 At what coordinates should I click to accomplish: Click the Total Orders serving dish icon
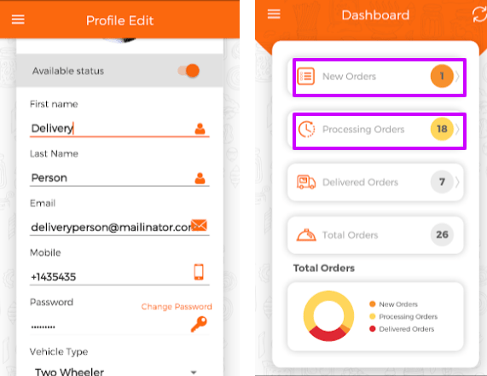click(x=306, y=235)
